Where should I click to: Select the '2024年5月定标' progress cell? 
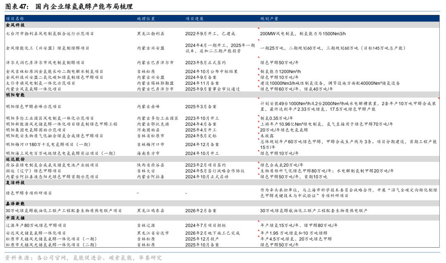[201, 136]
